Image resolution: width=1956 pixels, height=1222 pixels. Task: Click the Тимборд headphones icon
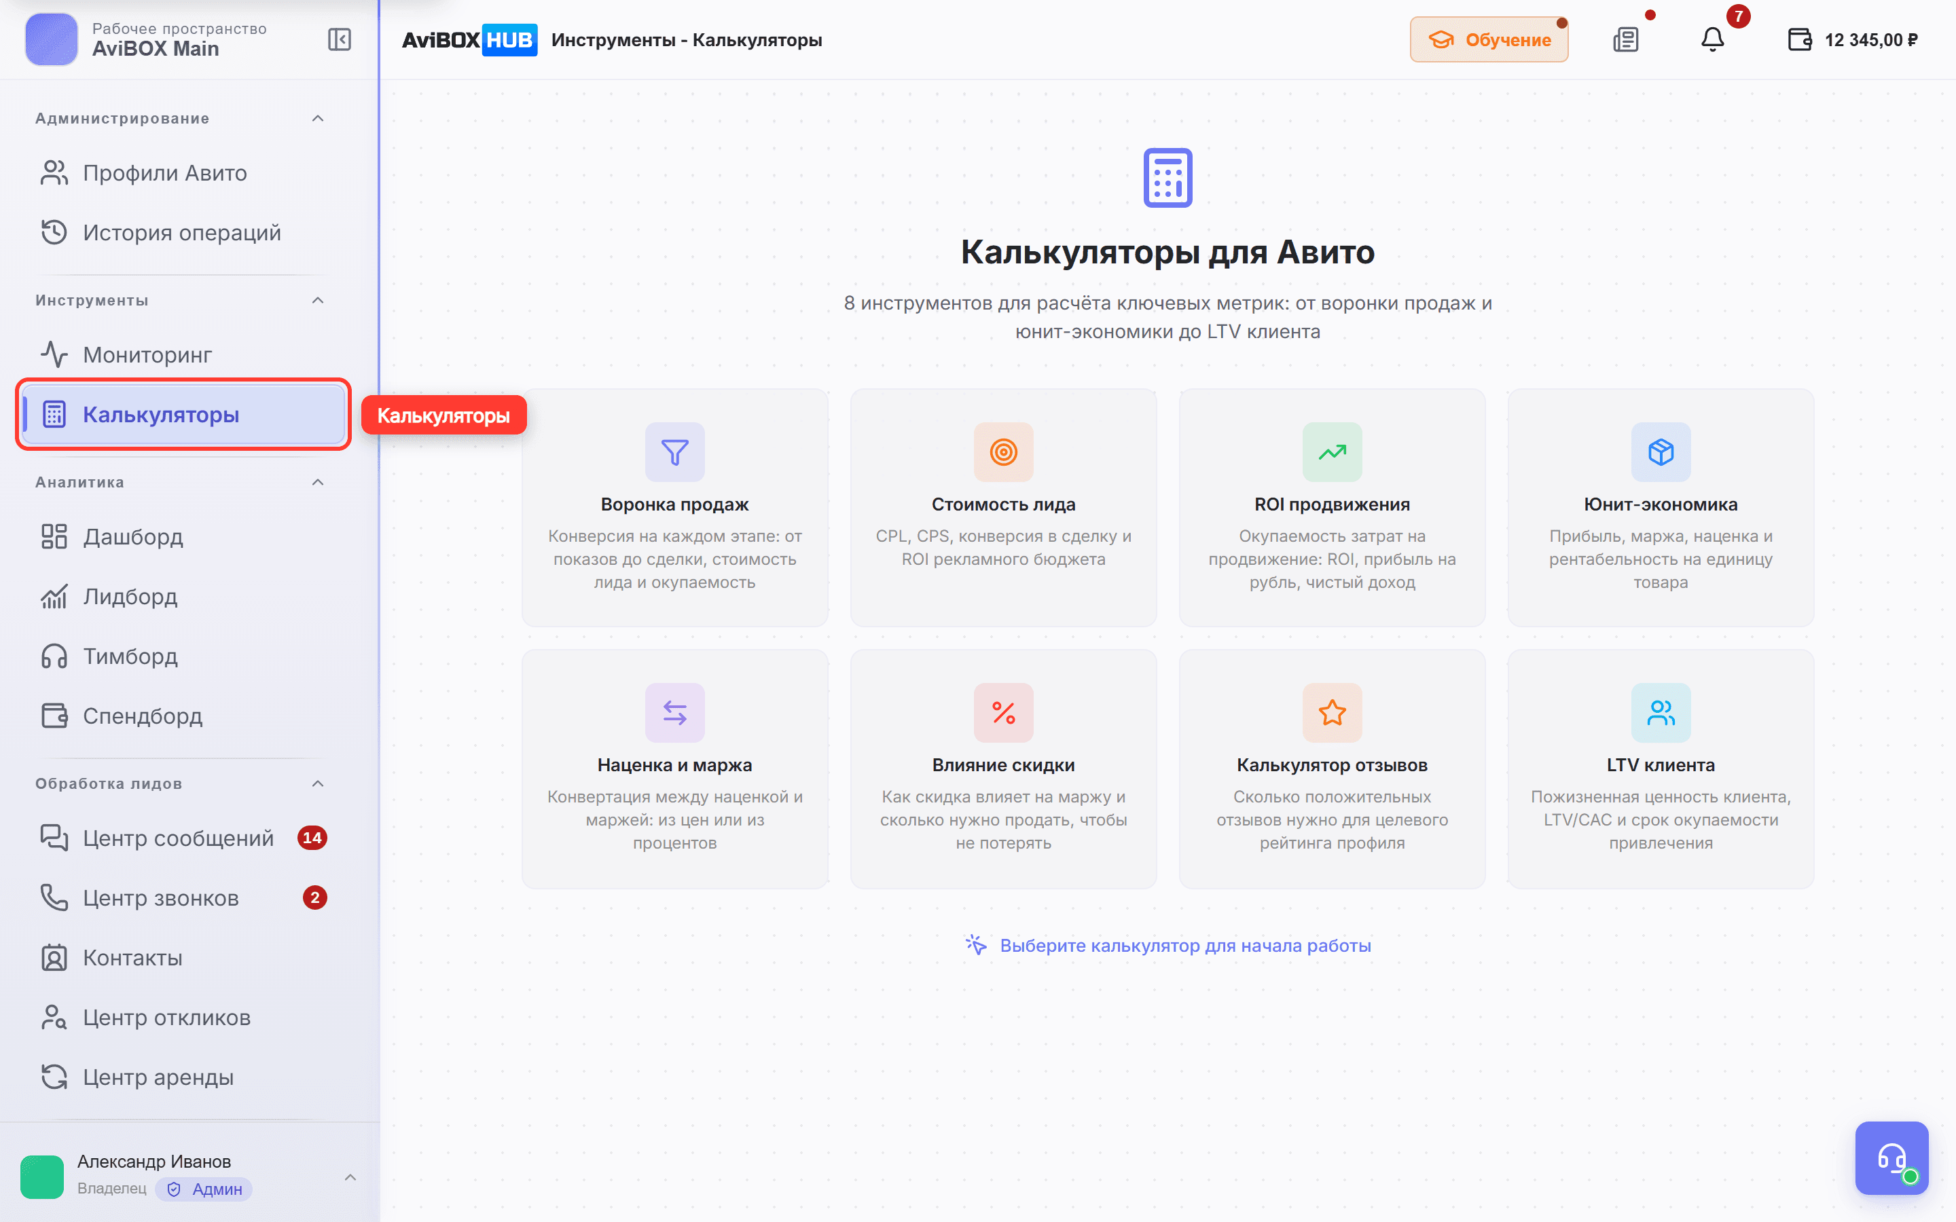(54, 656)
